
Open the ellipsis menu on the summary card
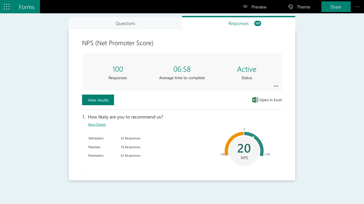coord(276,86)
